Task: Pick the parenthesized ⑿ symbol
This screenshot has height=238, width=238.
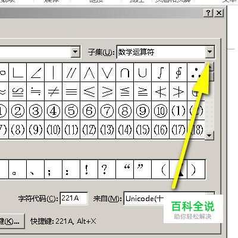Action: 89,130
